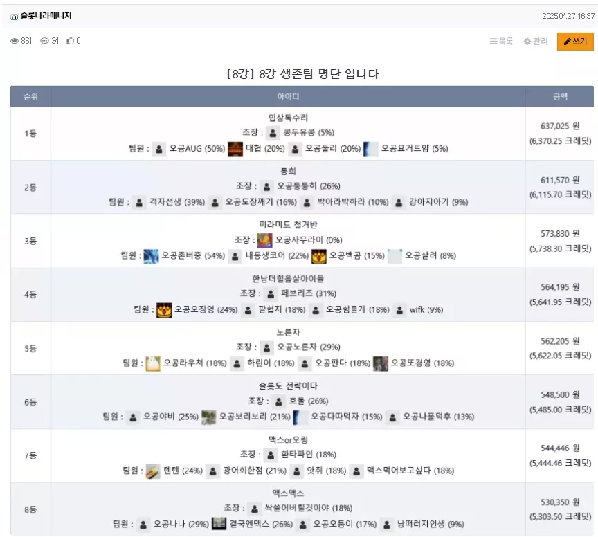This screenshot has width=598, height=537.
Task: Click the view count eye icon
Action: [x=15, y=41]
